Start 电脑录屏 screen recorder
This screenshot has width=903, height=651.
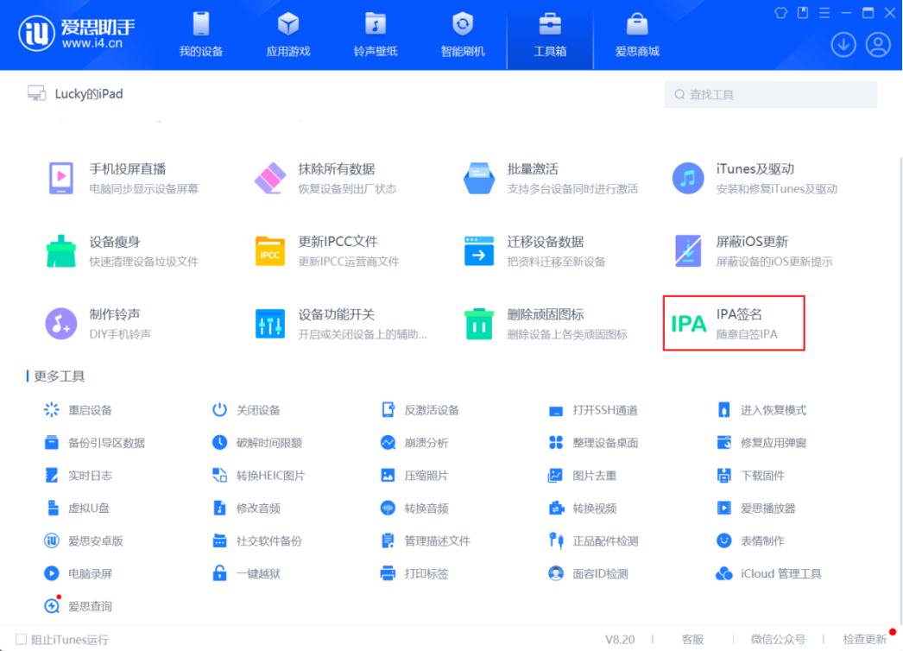click(78, 574)
